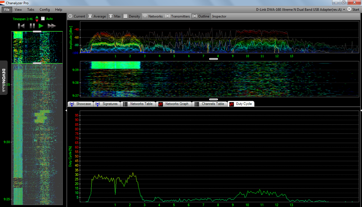Click the green timespan increase arrow
The image size is (362, 207).
pyautogui.click(x=37, y=17)
